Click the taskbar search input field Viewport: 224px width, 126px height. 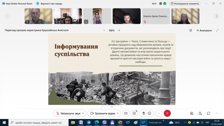(x=38, y=122)
